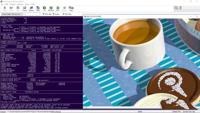This screenshot has width=200, height=113.
Task: Click the 'Crackle Cache Queries' line
Action: [18, 79]
